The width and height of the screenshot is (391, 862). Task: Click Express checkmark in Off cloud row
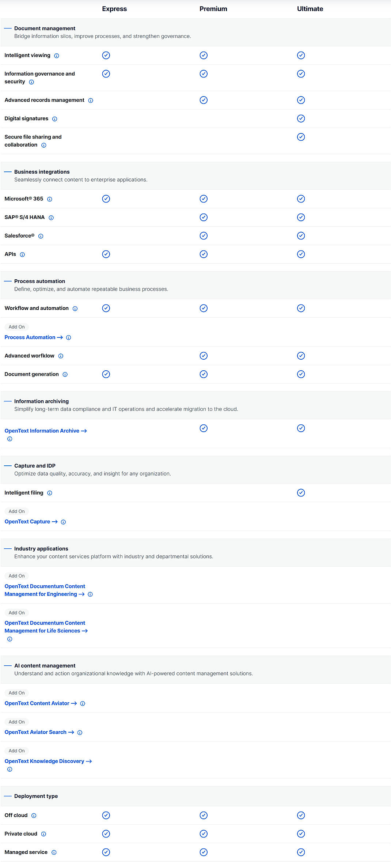tap(106, 815)
